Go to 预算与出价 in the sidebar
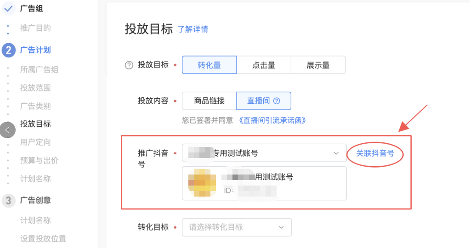470x248 pixels. (x=39, y=161)
